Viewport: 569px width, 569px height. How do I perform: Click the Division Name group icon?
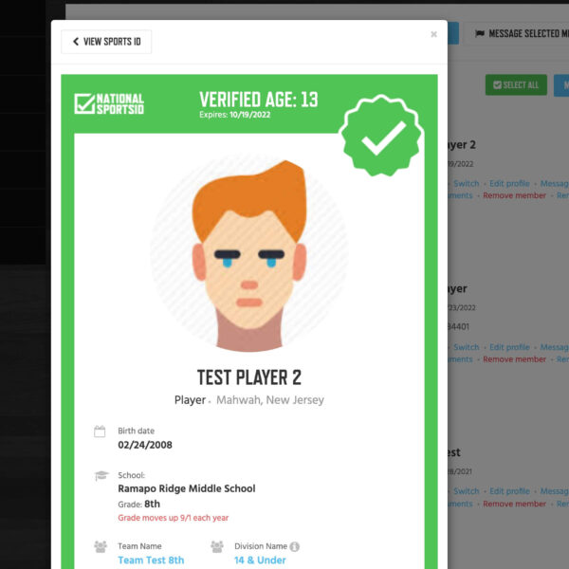[x=217, y=546]
